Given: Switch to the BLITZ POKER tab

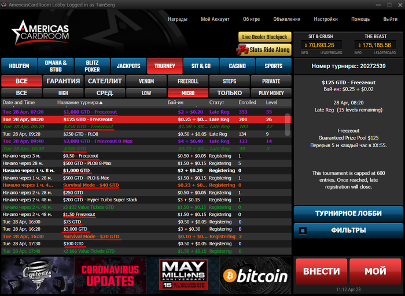Looking at the screenshot, I should coord(92,66).
